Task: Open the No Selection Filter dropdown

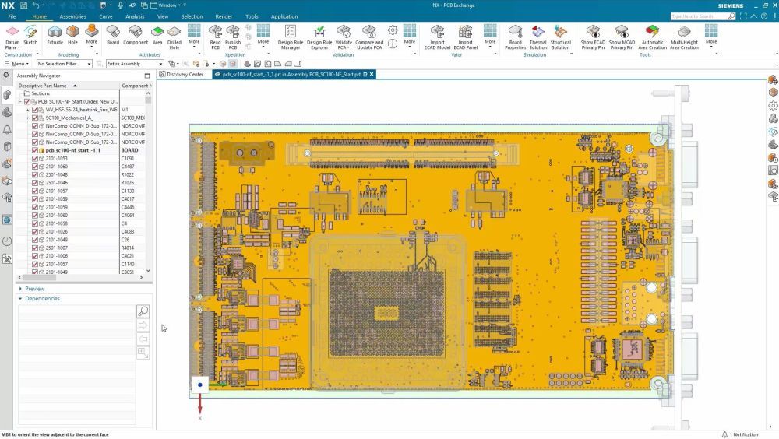Action: point(64,64)
